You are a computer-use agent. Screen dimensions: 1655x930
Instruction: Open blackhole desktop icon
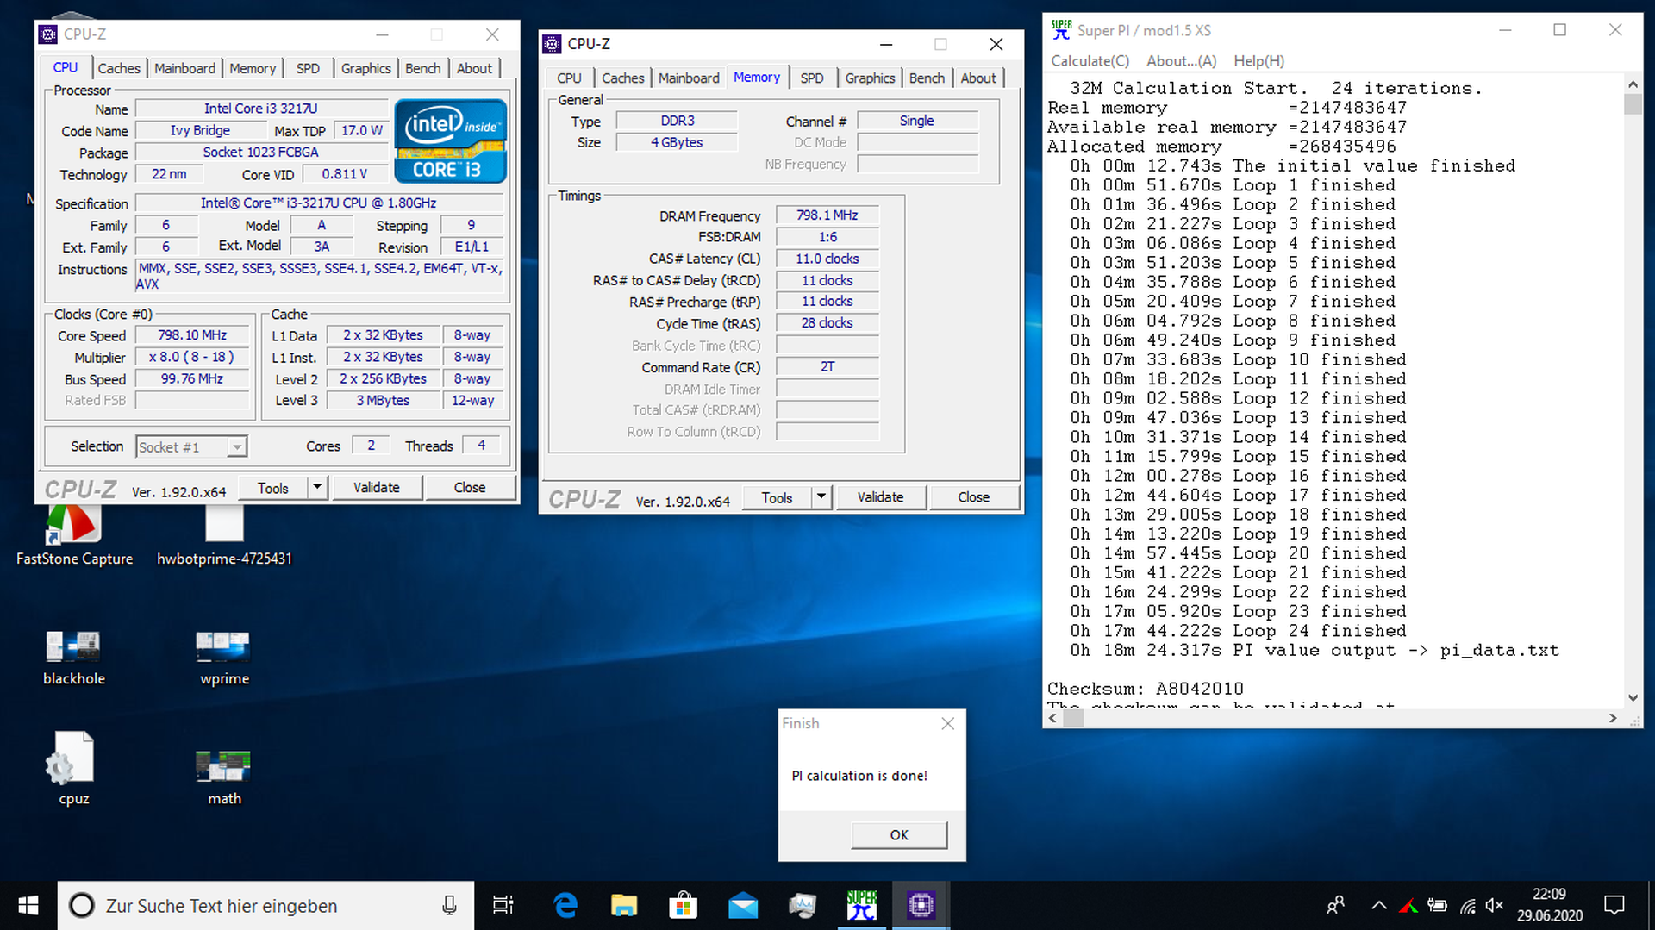coord(74,658)
